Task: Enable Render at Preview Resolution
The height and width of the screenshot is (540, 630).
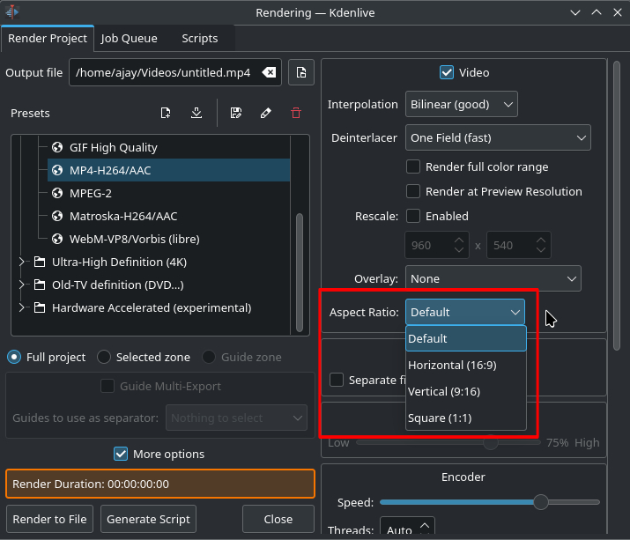Action: (413, 191)
